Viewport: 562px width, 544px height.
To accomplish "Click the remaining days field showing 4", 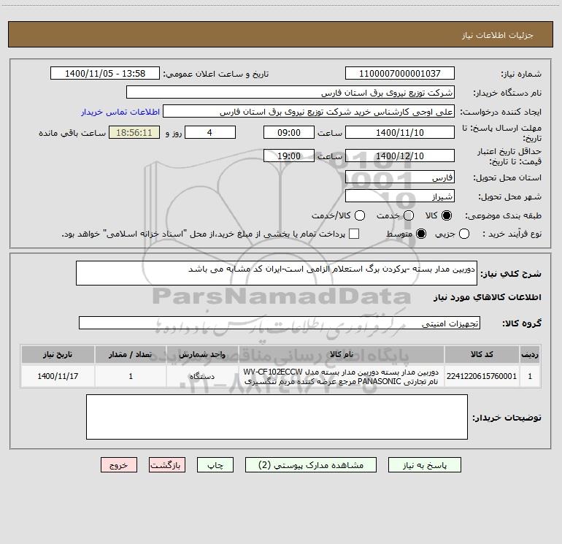I will [210, 132].
